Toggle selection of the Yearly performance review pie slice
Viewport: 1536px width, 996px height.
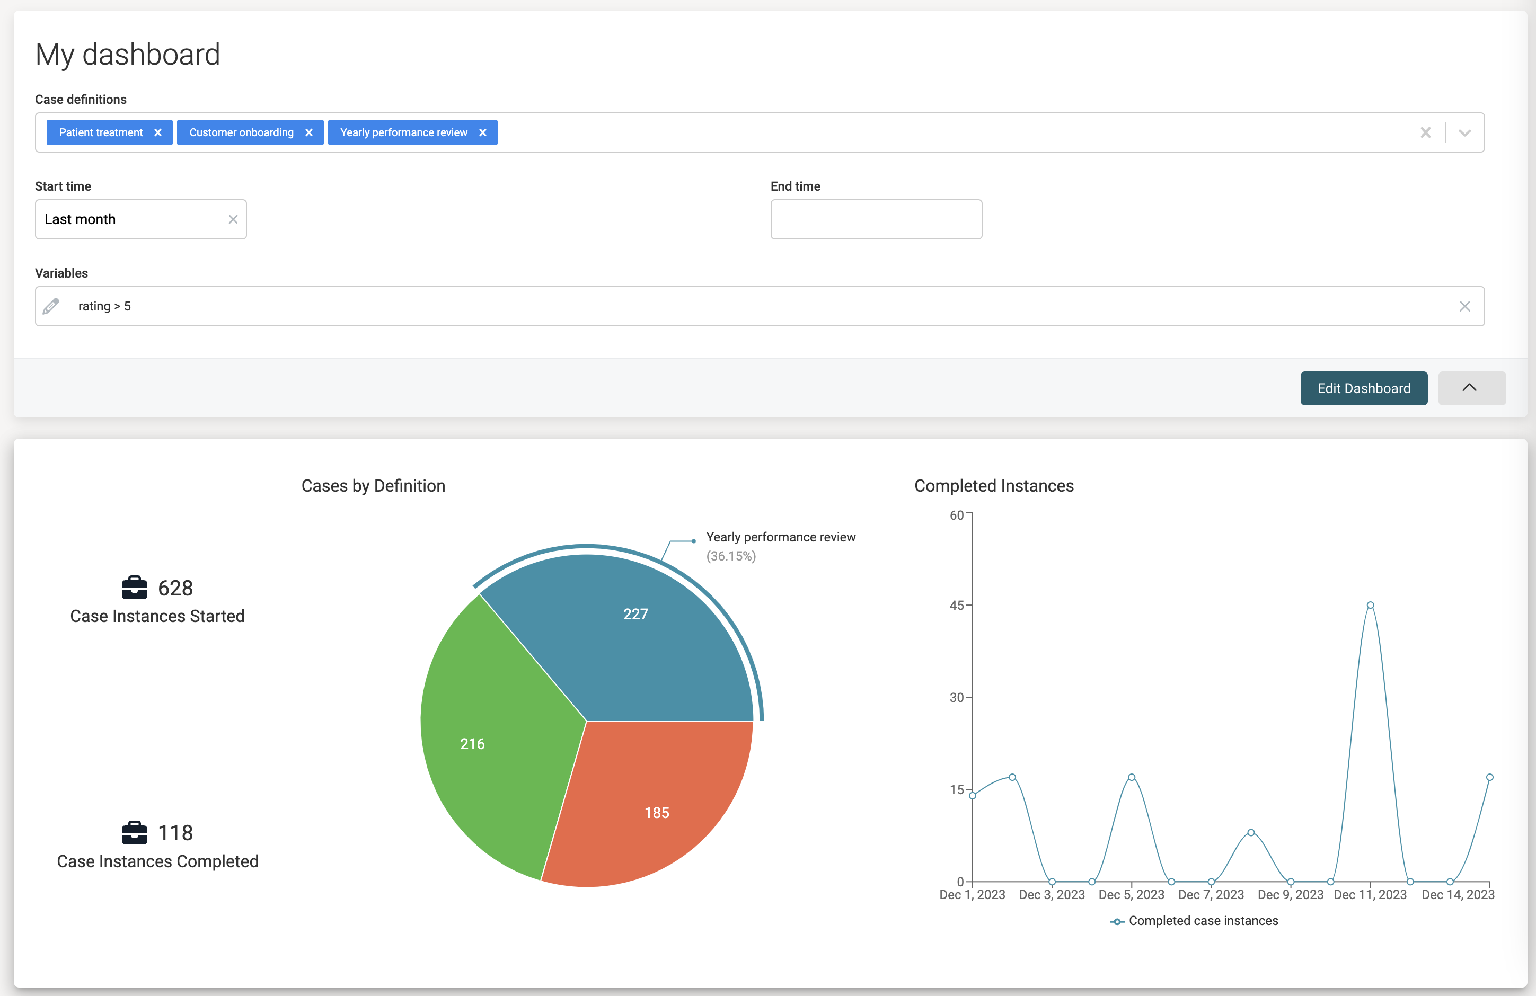pyautogui.click(x=635, y=613)
